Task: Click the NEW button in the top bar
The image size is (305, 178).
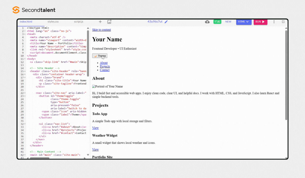Action: pos(228,22)
